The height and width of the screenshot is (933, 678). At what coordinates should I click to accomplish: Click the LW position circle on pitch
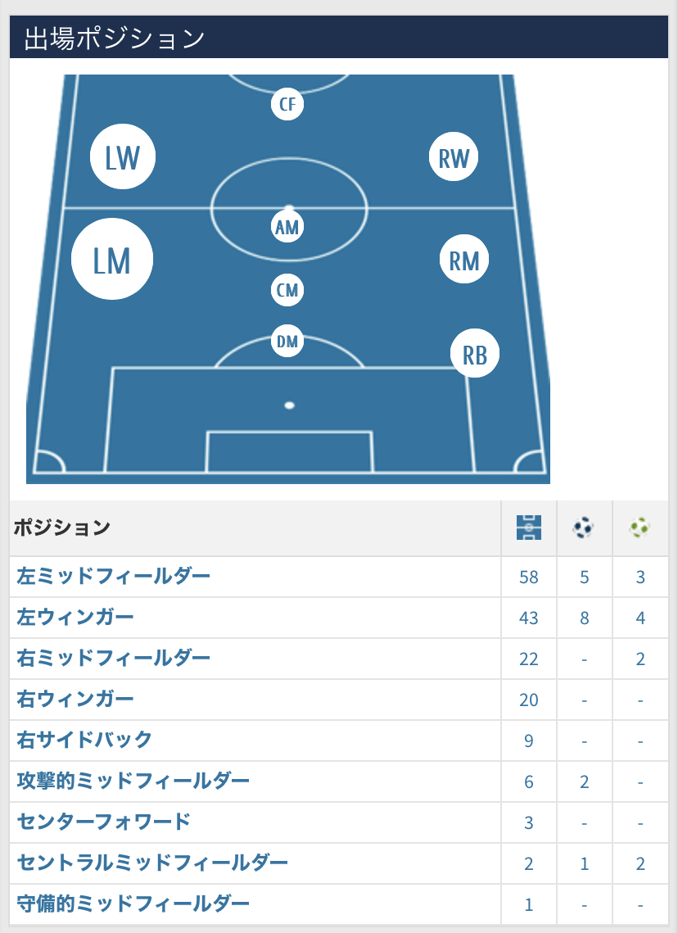click(123, 156)
